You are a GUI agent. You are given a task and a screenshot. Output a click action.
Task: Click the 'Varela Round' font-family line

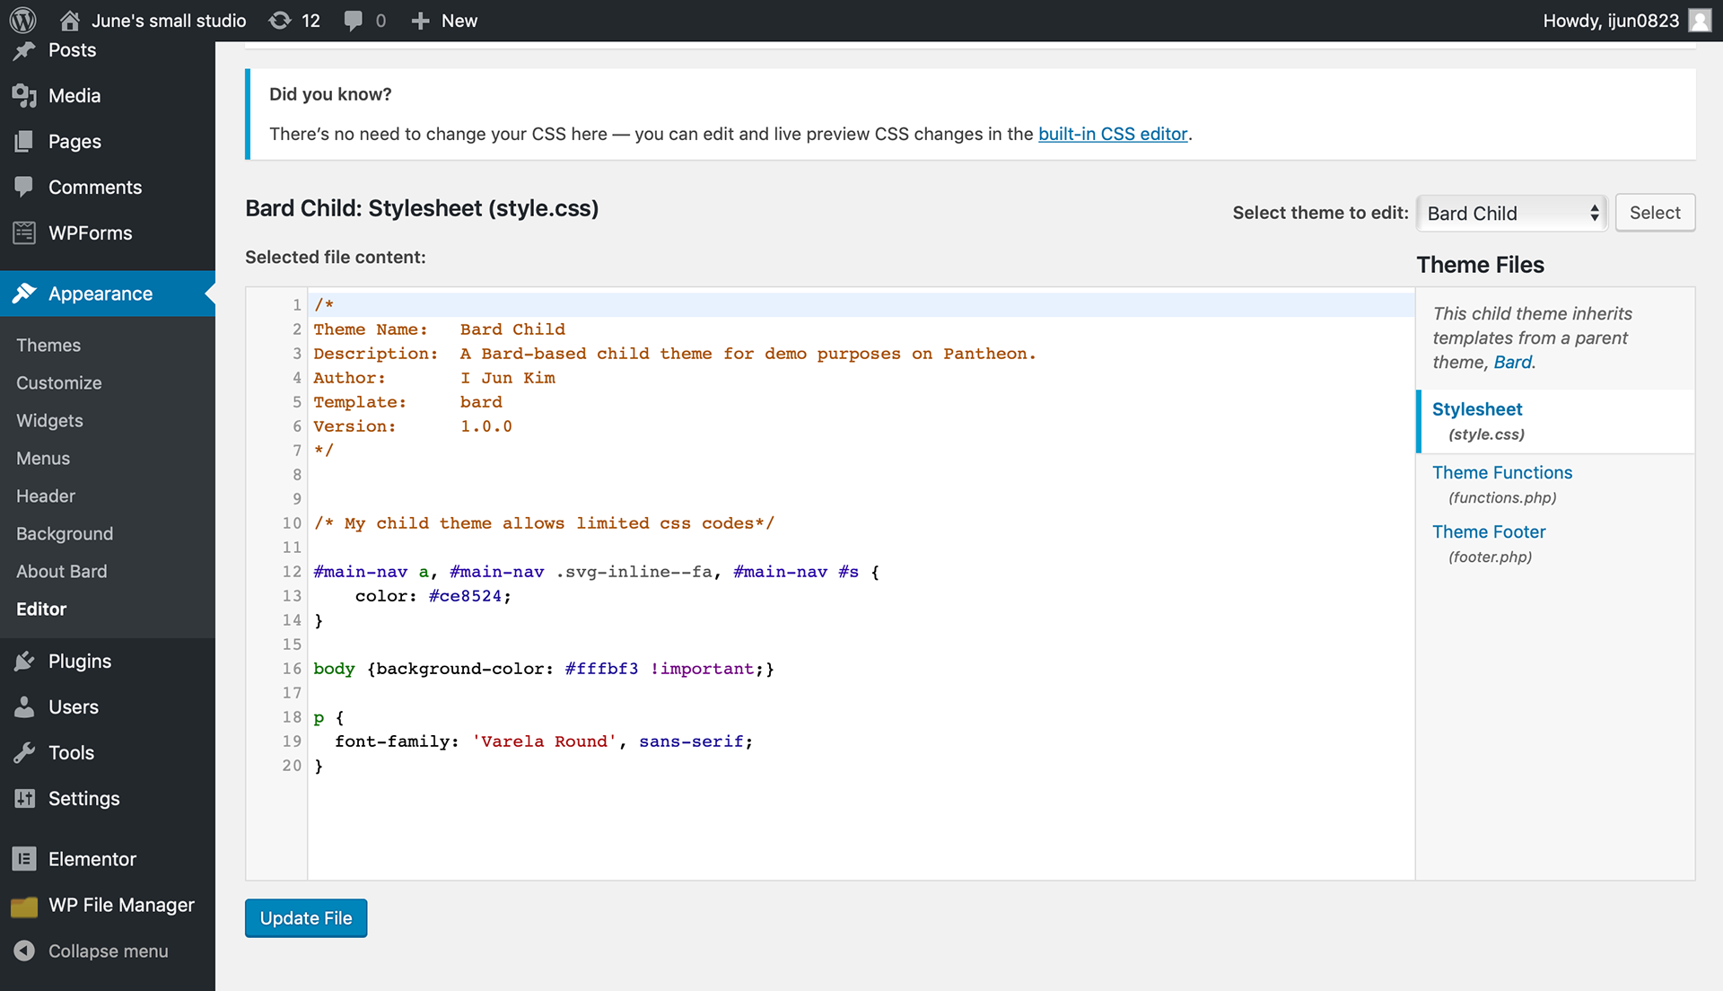coord(544,741)
